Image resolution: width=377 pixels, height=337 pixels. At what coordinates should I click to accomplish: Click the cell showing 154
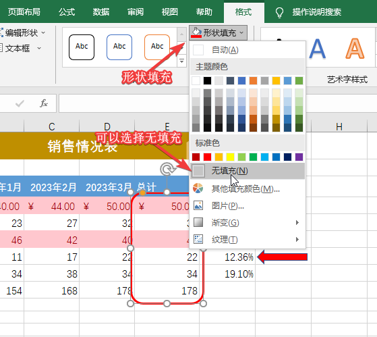tap(11, 290)
